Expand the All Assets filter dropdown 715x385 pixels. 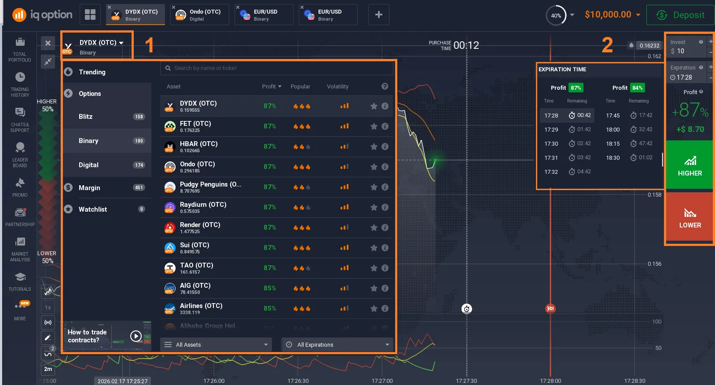click(x=216, y=345)
